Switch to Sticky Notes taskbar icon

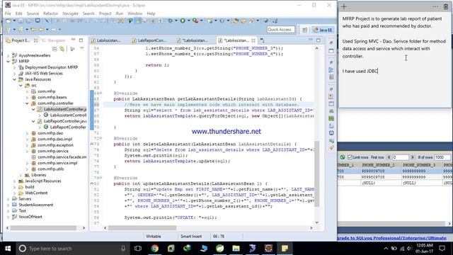coord(285,249)
